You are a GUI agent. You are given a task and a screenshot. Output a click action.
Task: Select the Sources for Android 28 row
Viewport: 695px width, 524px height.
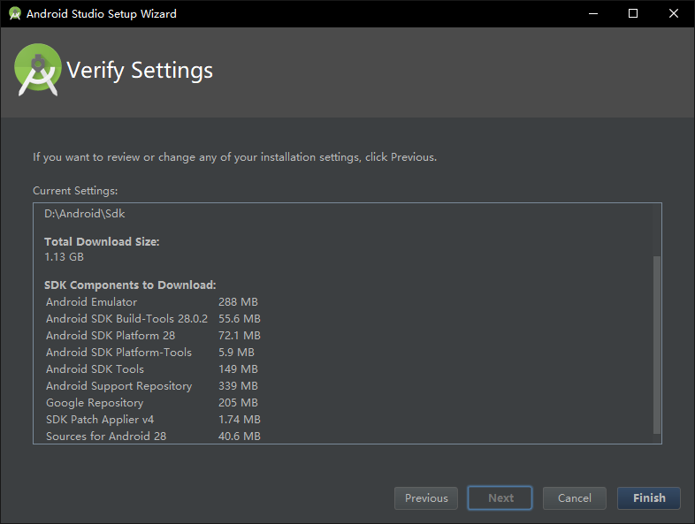[x=153, y=437]
